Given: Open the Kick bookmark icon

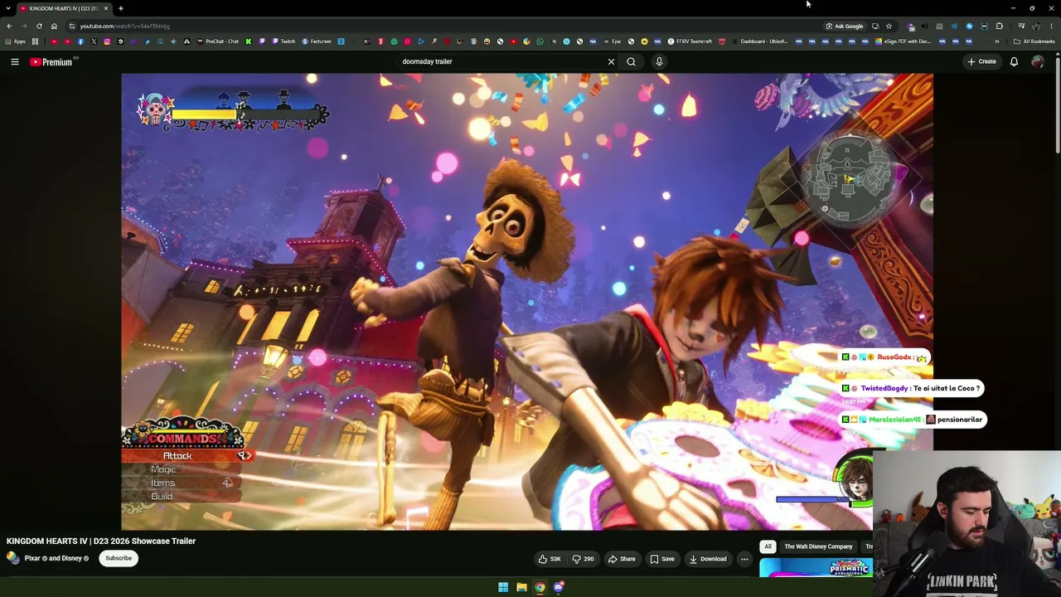Looking at the screenshot, I should click(x=248, y=41).
